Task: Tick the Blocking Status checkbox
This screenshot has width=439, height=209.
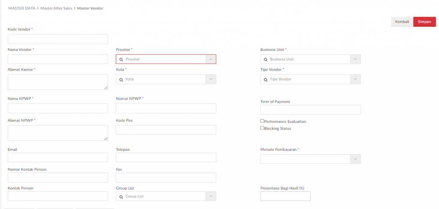Action: point(262,128)
